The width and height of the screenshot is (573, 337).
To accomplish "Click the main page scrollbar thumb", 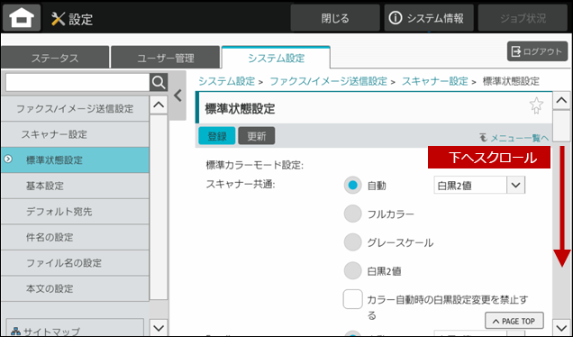I will pos(561,125).
